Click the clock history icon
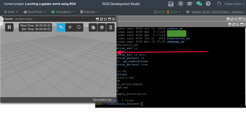This screenshot has height=120, width=246. [x=208, y=4]
